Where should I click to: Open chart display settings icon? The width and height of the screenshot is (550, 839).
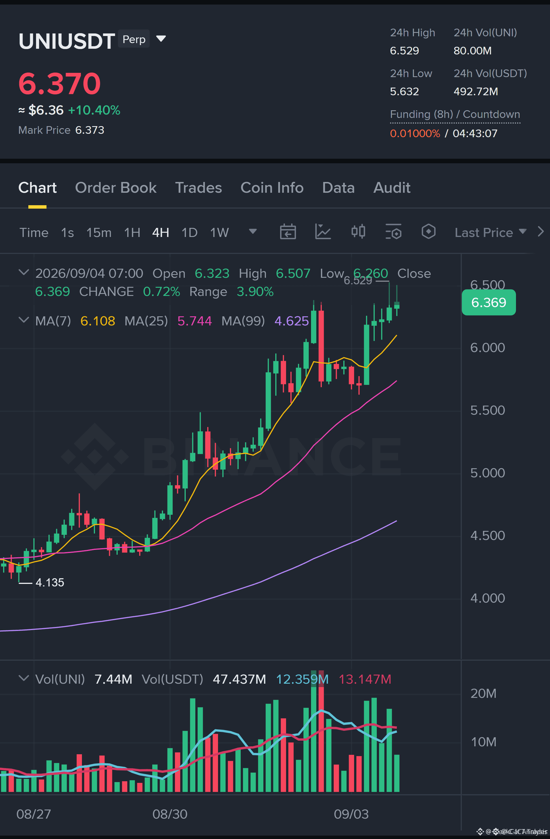coord(394,232)
